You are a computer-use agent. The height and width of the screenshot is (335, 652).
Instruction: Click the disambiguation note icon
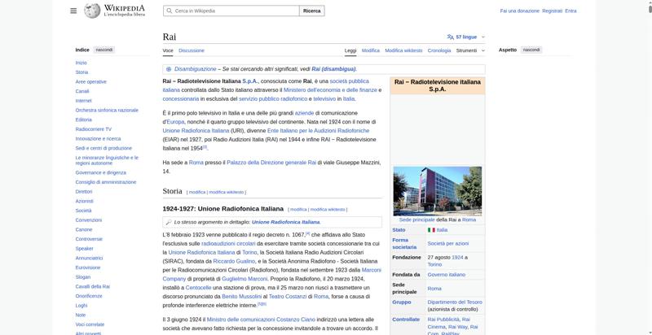(169, 69)
